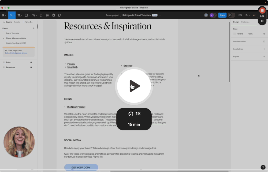Click the 100% opacity field
This screenshot has width=268, height=172.
point(250,34)
